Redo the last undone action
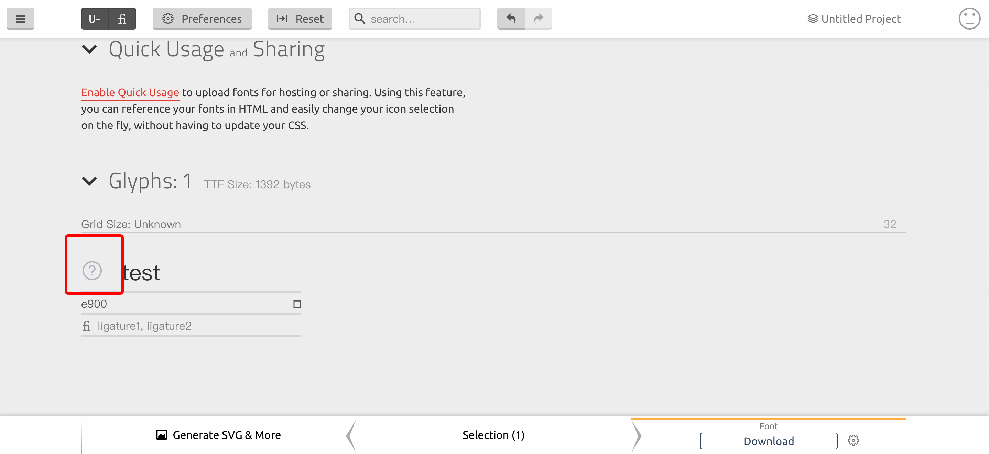989x454 pixels. coord(539,19)
